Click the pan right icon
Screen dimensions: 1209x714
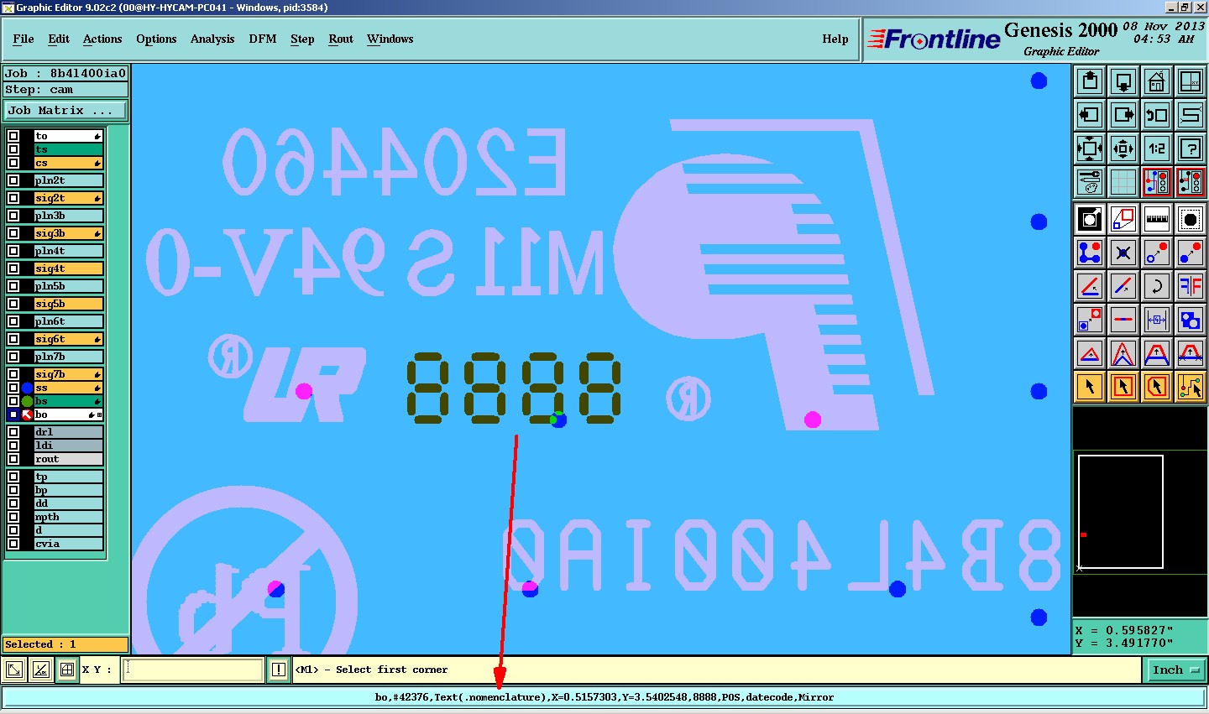point(1123,115)
